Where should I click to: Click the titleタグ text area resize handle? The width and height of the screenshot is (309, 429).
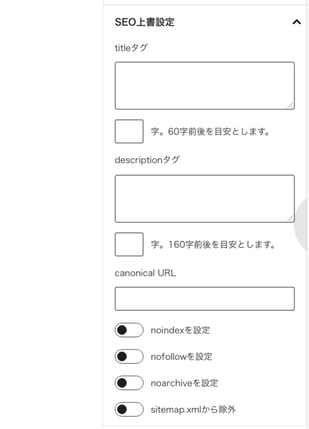tap(291, 106)
